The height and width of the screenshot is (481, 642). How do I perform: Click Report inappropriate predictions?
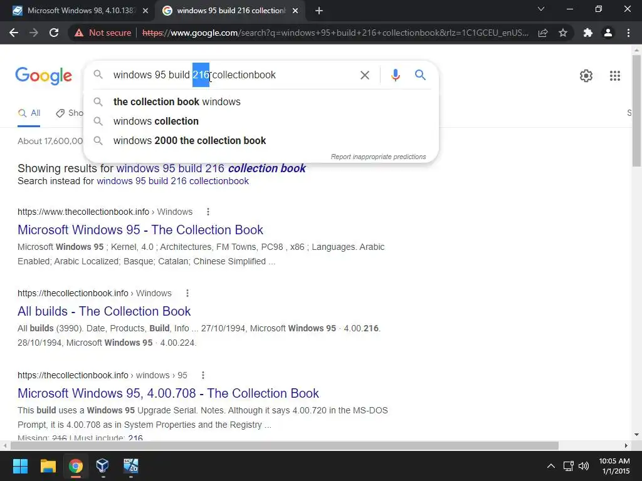coord(378,157)
